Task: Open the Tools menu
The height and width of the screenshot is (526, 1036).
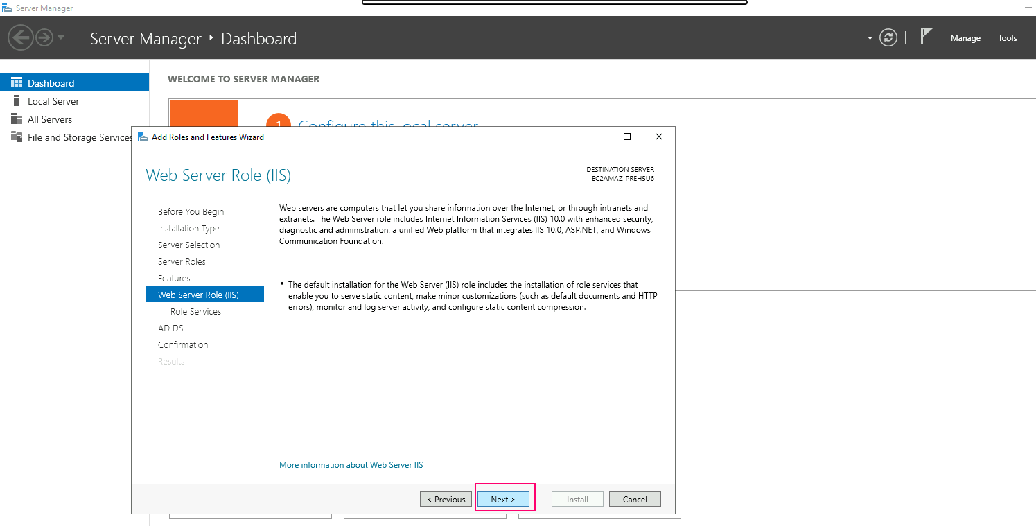Action: [x=1007, y=38]
